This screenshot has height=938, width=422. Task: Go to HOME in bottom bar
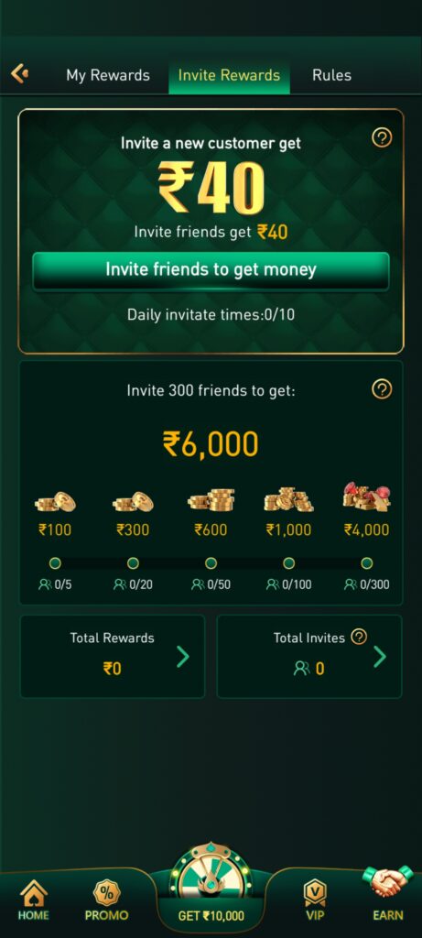click(34, 900)
